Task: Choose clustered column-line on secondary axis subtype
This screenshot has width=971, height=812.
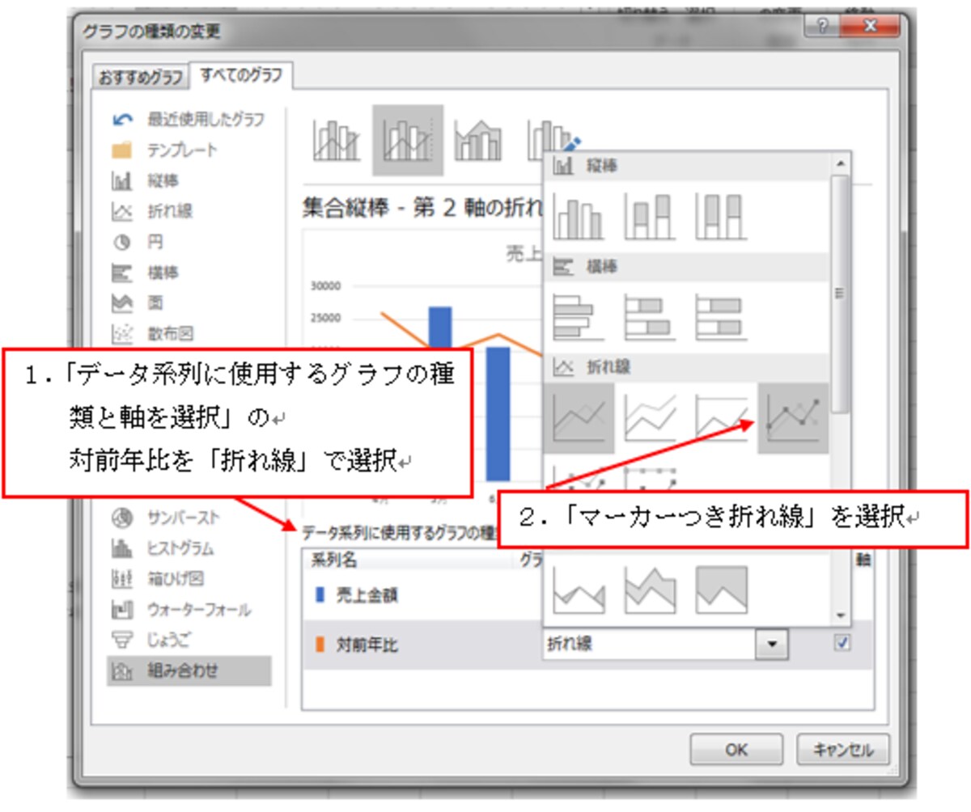Action: 408,141
